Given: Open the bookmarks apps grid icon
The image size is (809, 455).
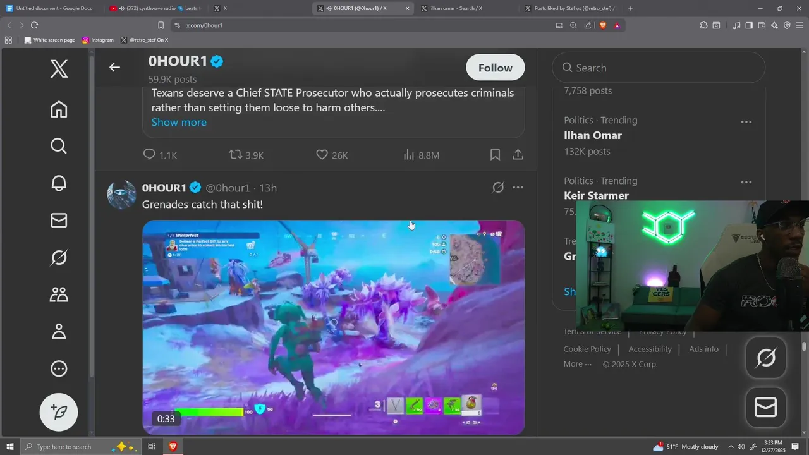Looking at the screenshot, I should tap(8, 40).
